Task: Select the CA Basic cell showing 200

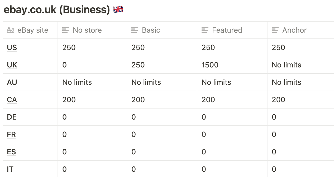Action: coord(162,100)
